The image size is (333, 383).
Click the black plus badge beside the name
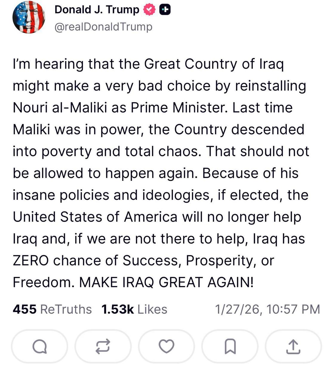click(165, 10)
